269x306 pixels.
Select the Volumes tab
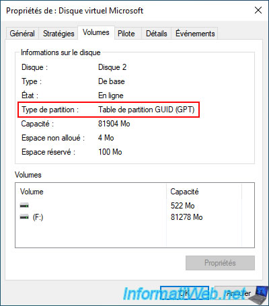point(96,32)
